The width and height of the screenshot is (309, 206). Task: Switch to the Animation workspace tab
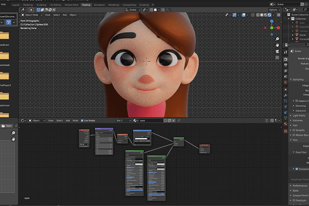click(x=99, y=5)
